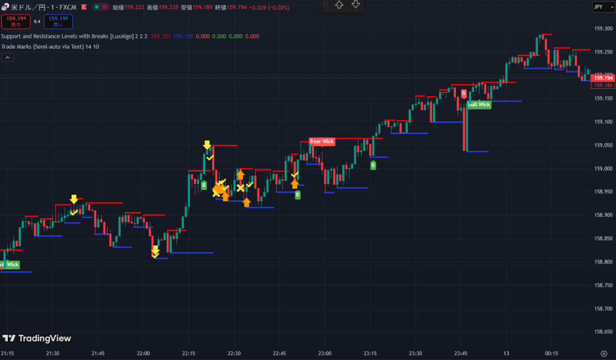Open the 米ドル/円 symbol title
This screenshot has width=616, height=360.
[30, 7]
